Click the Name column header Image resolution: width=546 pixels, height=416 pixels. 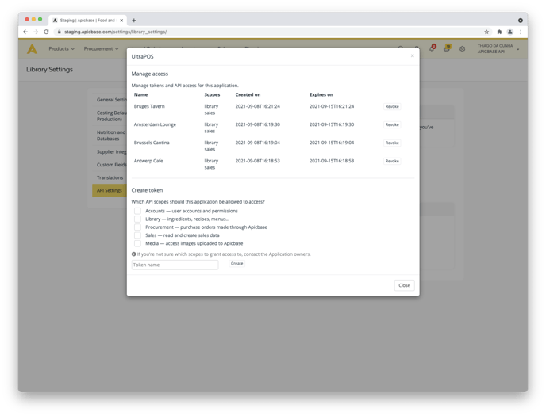[x=140, y=94]
